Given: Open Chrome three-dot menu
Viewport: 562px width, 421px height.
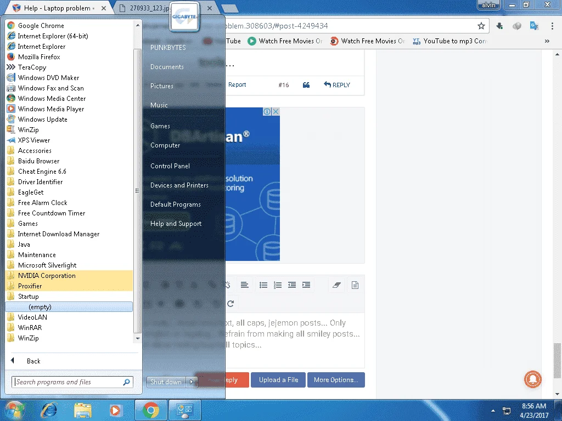Looking at the screenshot, I should coord(552,26).
